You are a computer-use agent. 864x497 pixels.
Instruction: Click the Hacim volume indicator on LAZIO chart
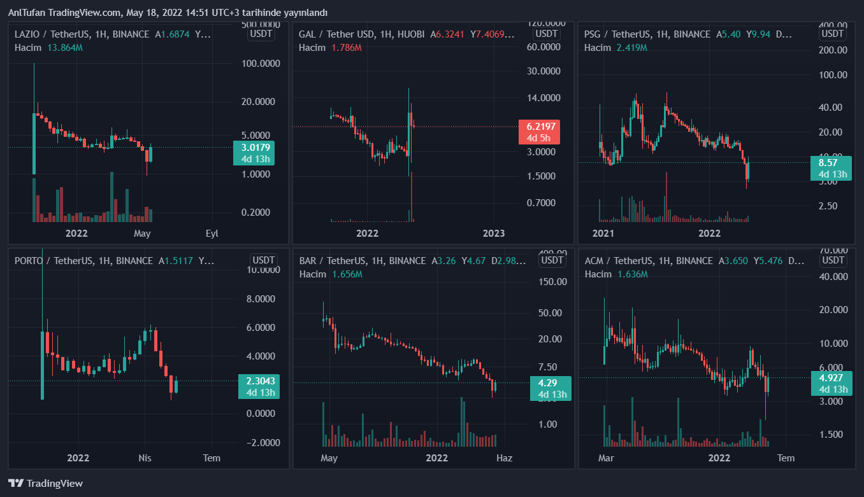[x=28, y=48]
